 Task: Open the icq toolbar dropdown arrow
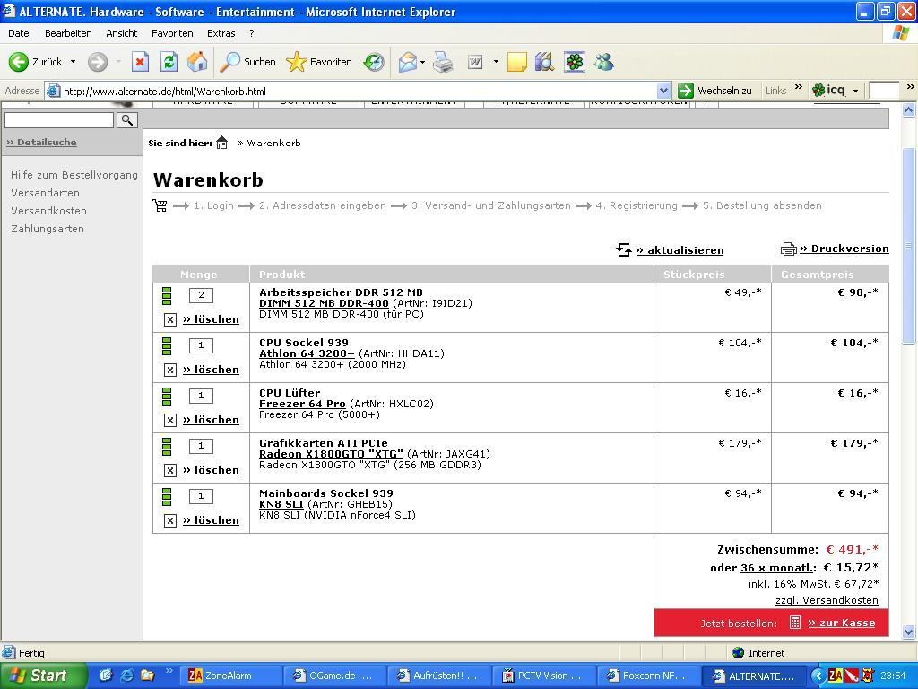click(855, 91)
